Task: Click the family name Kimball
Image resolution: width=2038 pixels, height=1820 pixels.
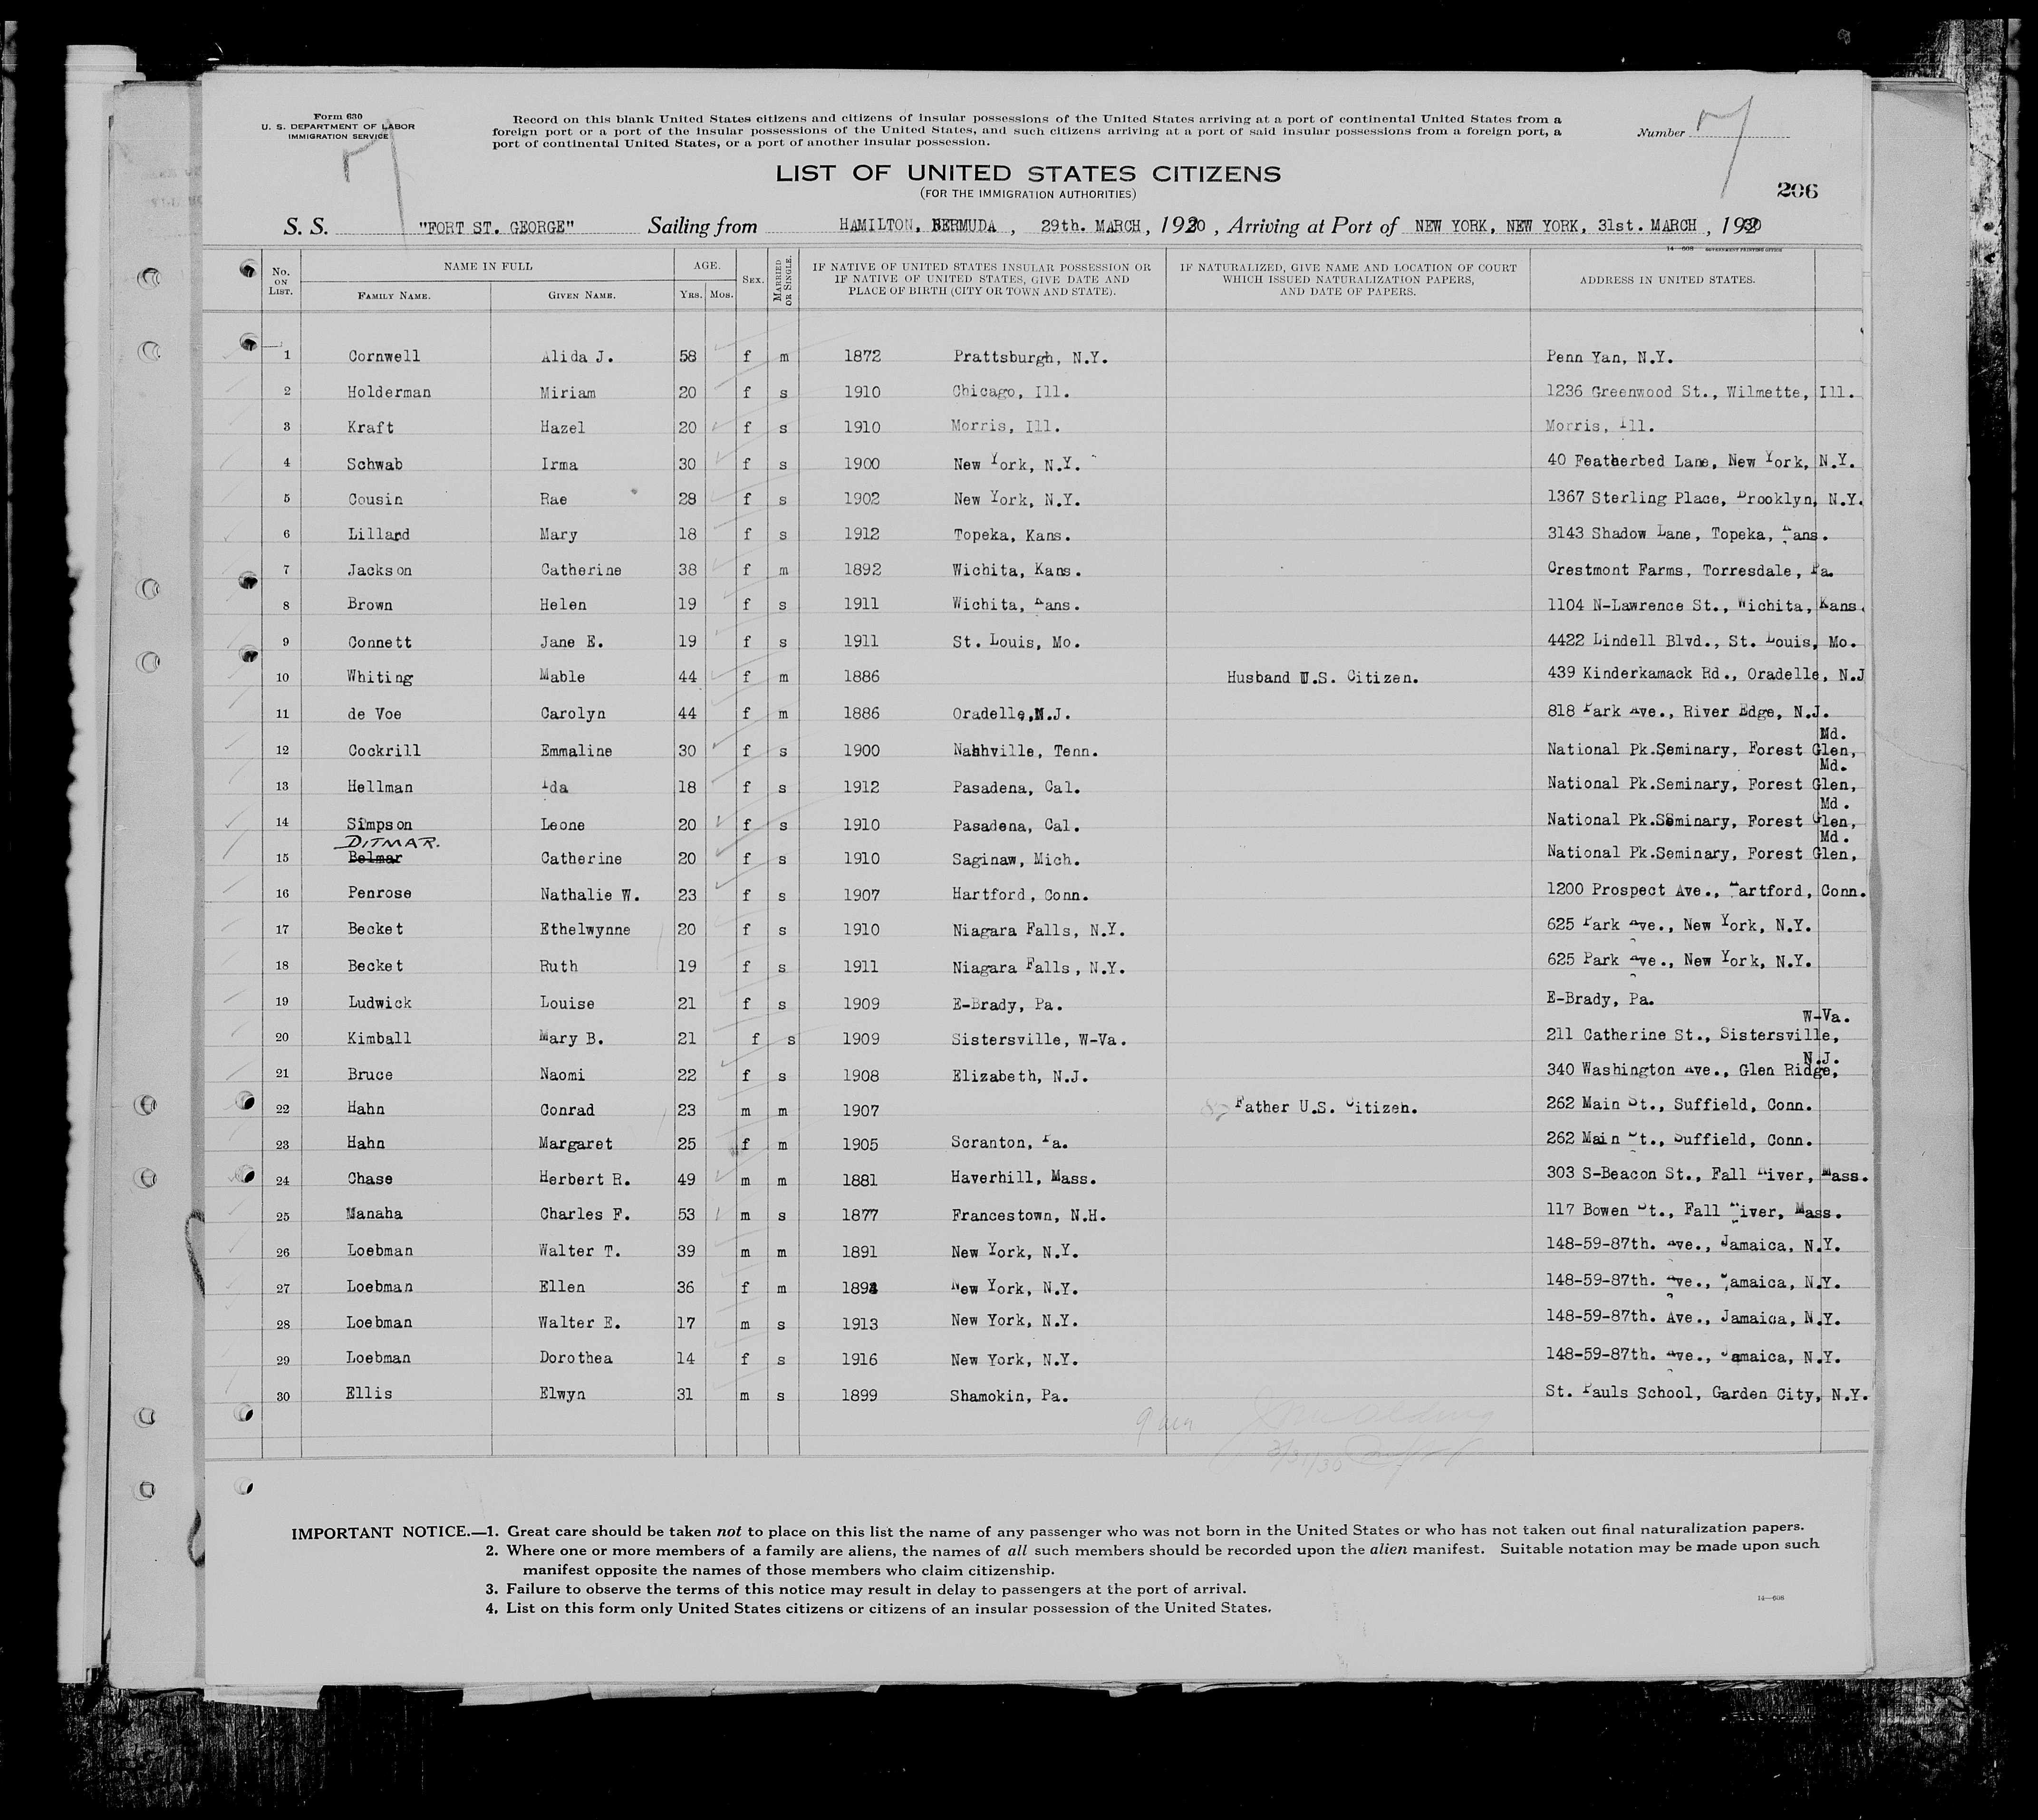Action: pyautogui.click(x=379, y=1038)
